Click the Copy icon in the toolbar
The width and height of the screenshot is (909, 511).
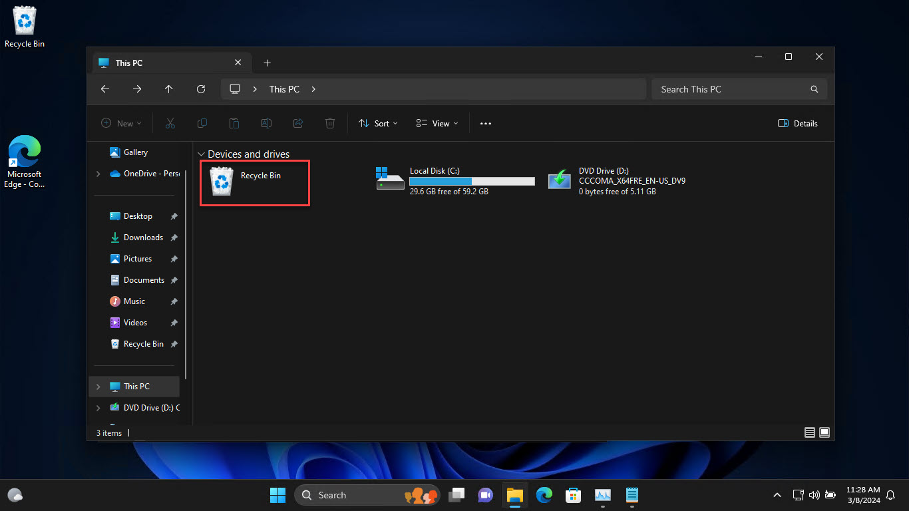202,123
